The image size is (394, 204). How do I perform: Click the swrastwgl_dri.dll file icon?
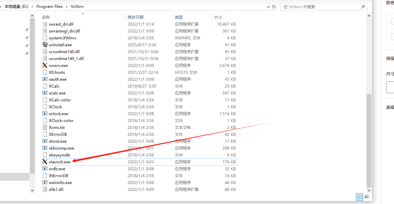point(45,31)
